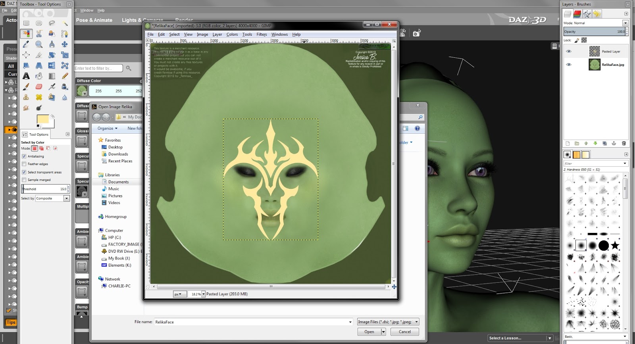Viewport: 635px width, 344px height.
Task: Hide the RelikaFace.jpg layer
Action: tap(569, 65)
